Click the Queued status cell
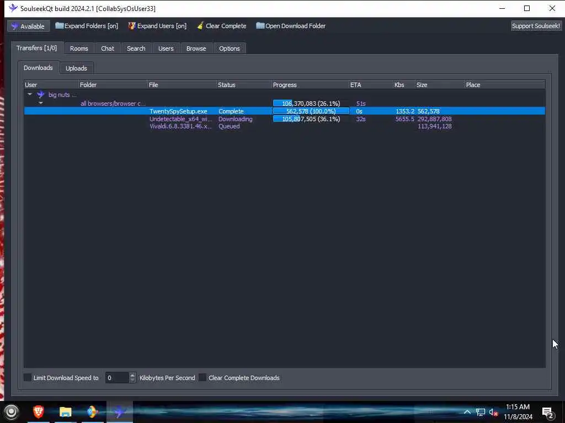This screenshot has height=423, width=565. click(x=229, y=126)
